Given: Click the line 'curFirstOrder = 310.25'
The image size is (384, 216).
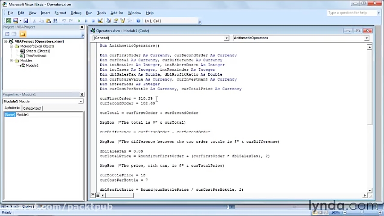Looking at the screenshot, I should (x=126, y=99).
